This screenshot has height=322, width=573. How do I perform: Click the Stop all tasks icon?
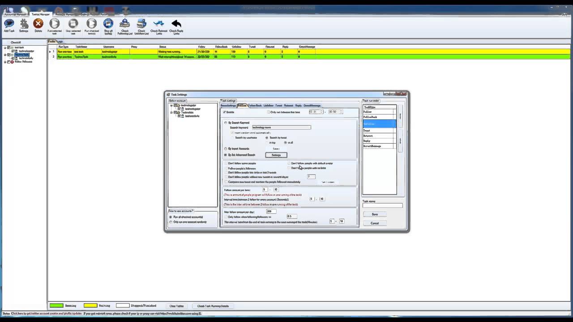108,24
